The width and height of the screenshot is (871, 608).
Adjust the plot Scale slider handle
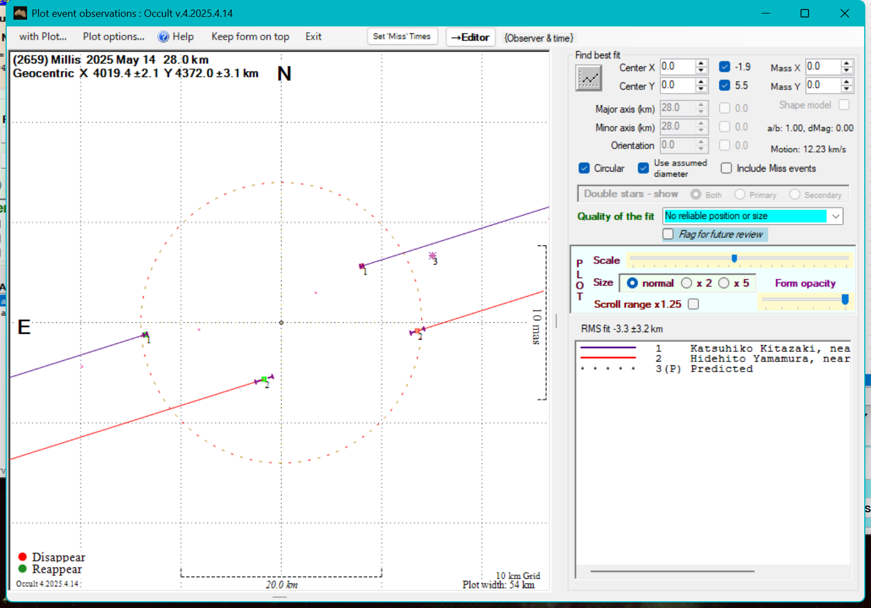pos(734,258)
